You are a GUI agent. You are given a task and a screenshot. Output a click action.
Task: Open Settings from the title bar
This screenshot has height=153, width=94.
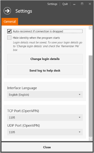52,4
